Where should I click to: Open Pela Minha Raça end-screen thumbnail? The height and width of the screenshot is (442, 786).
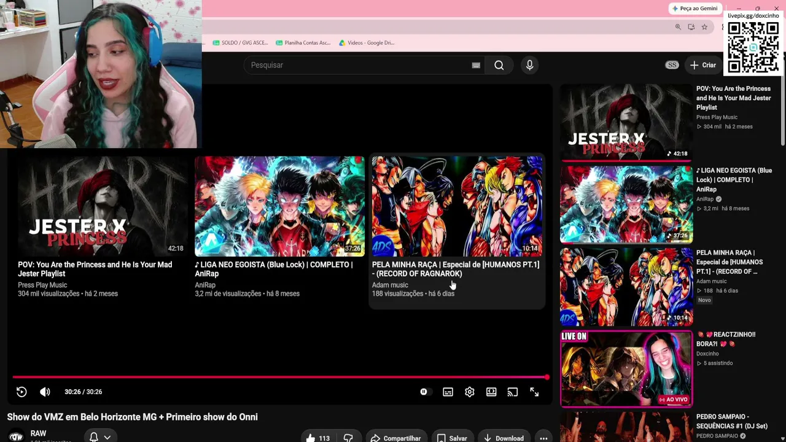pyautogui.click(x=457, y=206)
